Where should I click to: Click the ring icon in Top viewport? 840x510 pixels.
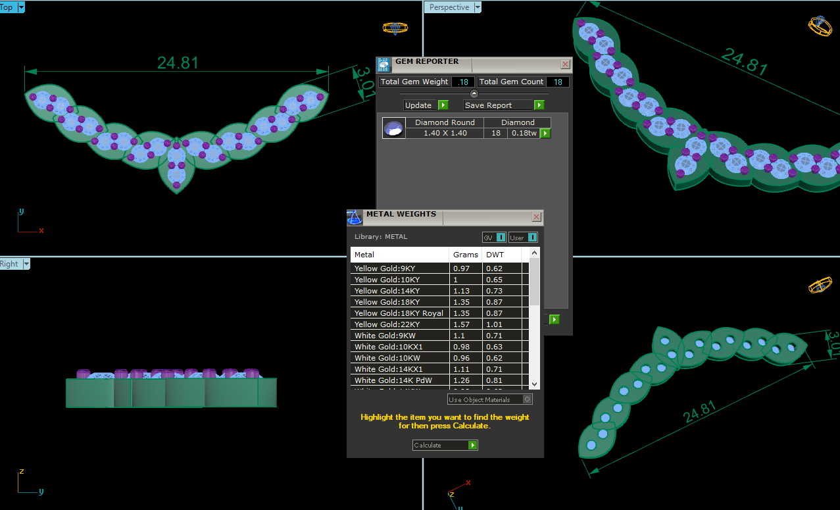395,28
